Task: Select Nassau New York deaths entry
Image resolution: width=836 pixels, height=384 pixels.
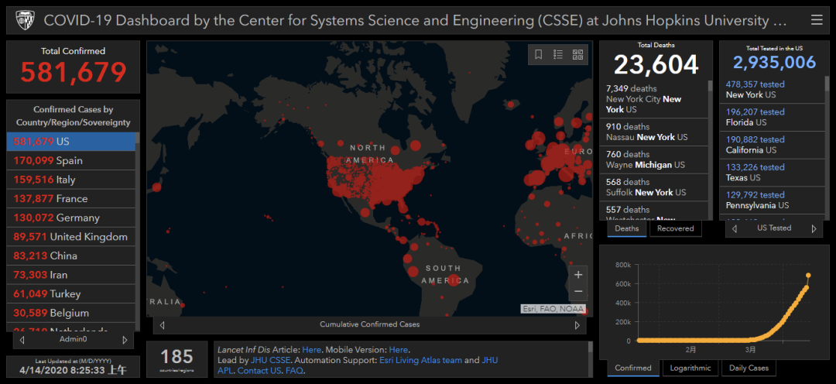Action: (655, 132)
